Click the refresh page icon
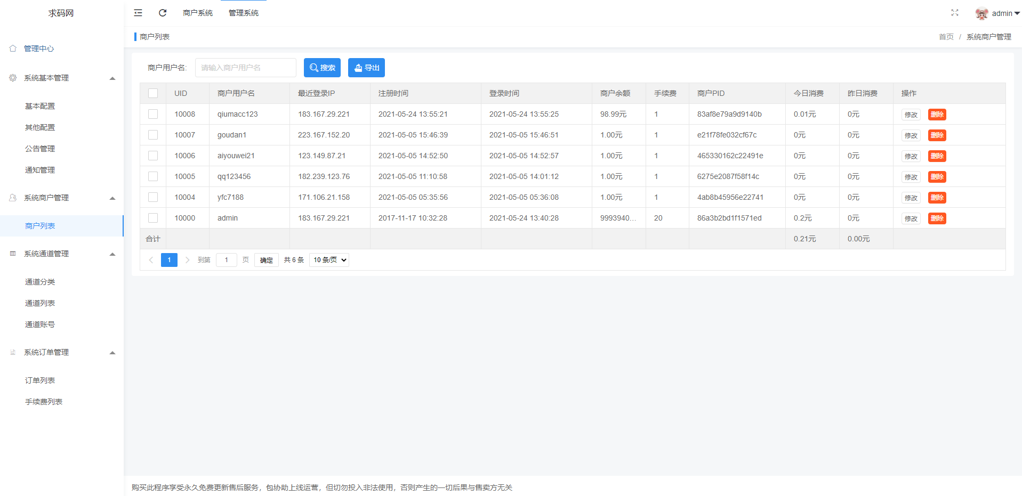Viewport: 1022px width, 496px height. (x=163, y=13)
